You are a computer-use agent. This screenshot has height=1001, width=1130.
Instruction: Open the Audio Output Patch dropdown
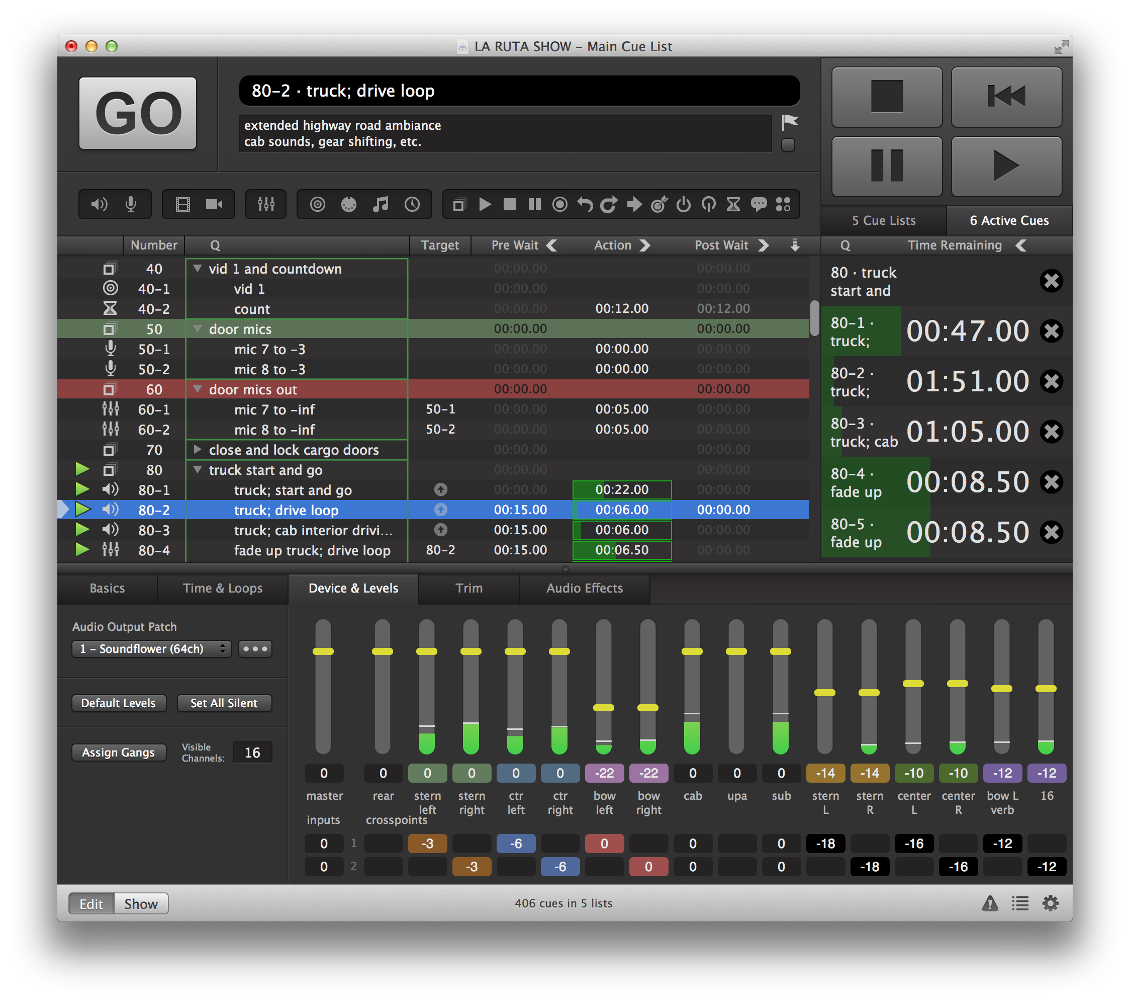point(151,648)
